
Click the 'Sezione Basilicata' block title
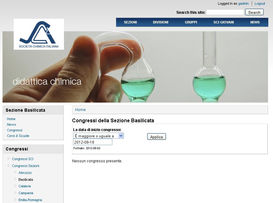pos(25,110)
